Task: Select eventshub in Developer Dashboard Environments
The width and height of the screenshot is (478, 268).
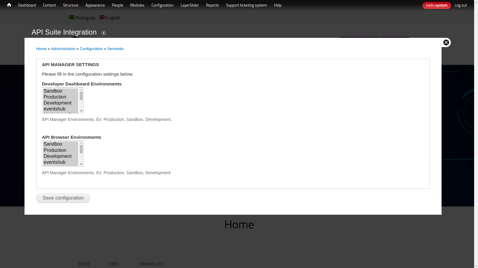Action: pos(55,109)
